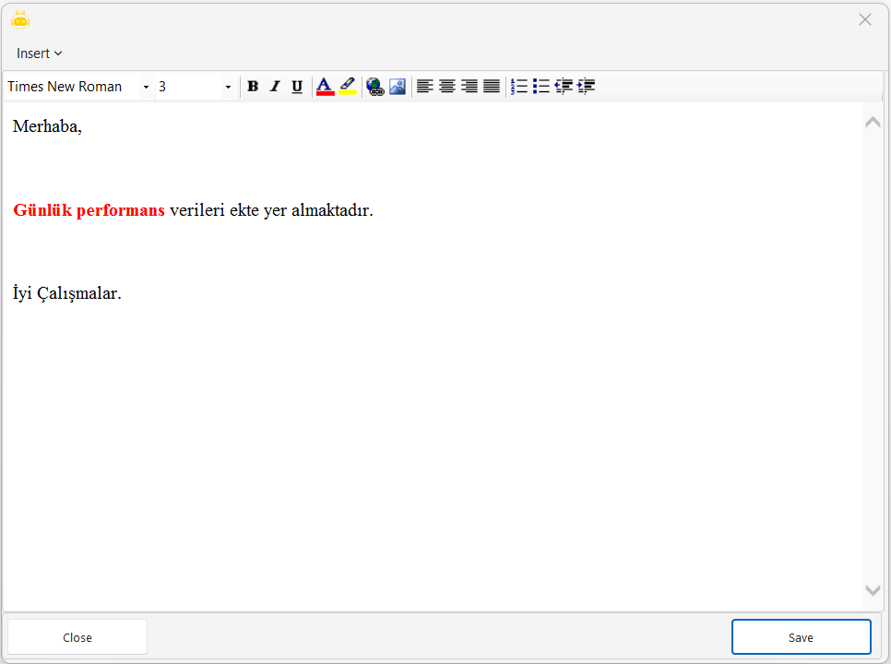
Task: Pick the font text color
Action: point(325,87)
